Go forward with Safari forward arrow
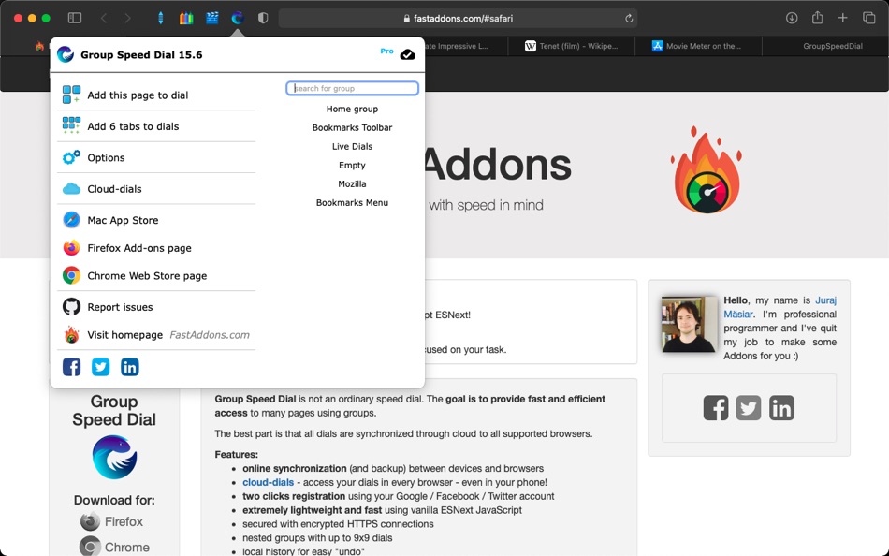Image resolution: width=889 pixels, height=556 pixels. pyautogui.click(x=127, y=18)
